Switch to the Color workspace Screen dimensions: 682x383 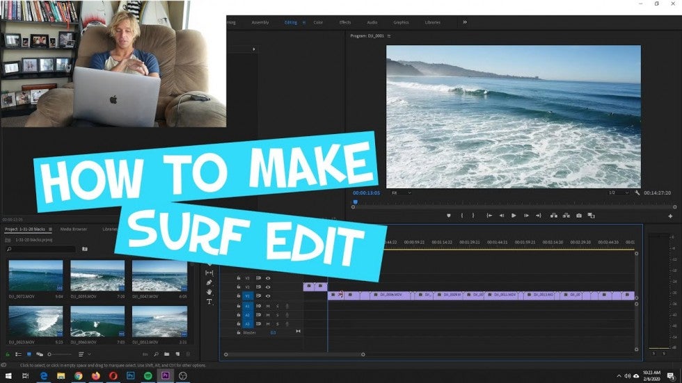click(x=319, y=22)
